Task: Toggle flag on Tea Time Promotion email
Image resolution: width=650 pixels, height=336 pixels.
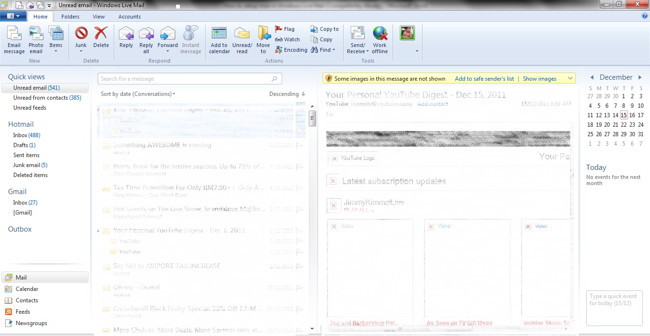Action: click(300, 188)
